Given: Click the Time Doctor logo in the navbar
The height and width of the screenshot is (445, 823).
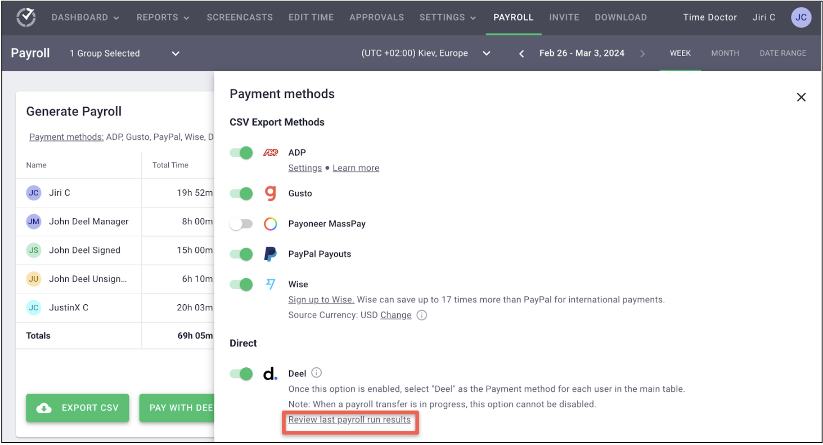Looking at the screenshot, I should tap(26, 17).
